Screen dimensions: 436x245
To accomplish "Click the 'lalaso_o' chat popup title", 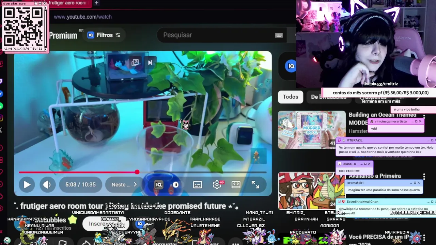I will [x=349, y=164].
